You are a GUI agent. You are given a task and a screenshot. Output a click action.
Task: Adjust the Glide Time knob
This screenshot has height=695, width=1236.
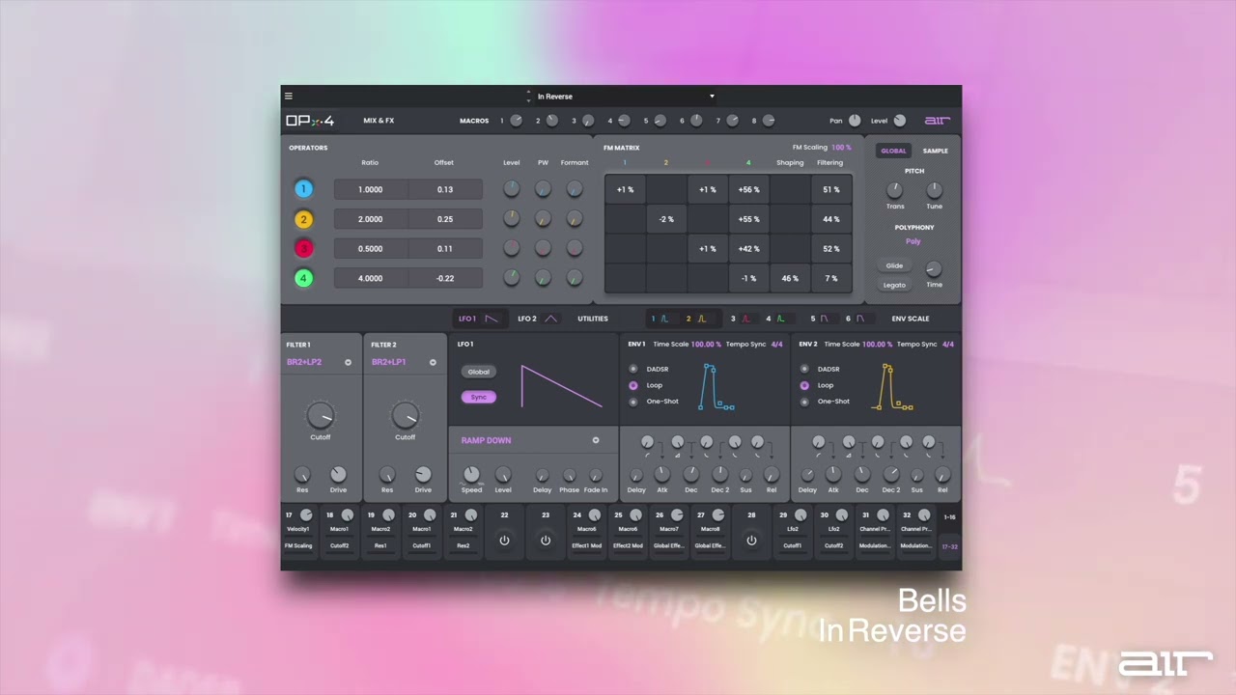pyautogui.click(x=934, y=269)
